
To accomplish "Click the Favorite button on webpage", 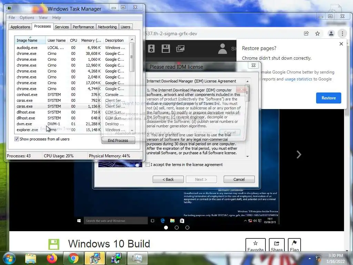I will point(255,245).
